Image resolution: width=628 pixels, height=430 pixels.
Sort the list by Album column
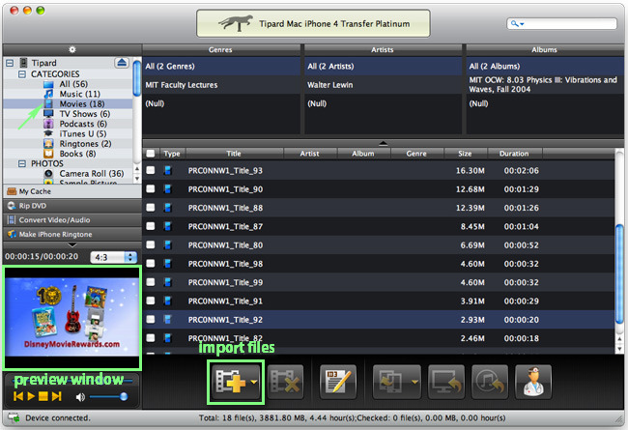point(363,154)
